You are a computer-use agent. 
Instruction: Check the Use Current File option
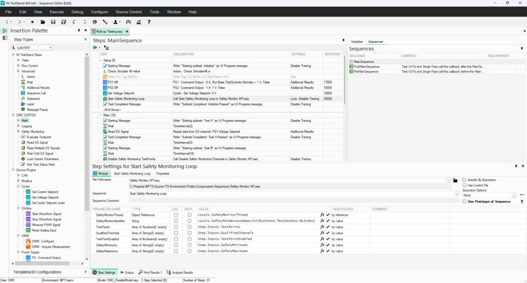click(x=465, y=185)
